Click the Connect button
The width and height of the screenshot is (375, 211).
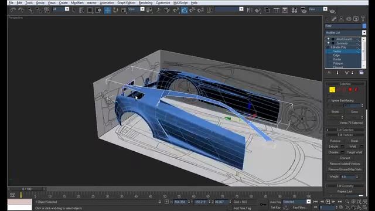point(345,158)
